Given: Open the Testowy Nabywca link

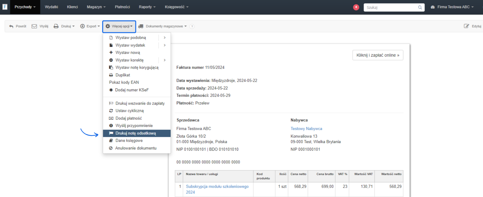Looking at the screenshot, I should (x=306, y=129).
